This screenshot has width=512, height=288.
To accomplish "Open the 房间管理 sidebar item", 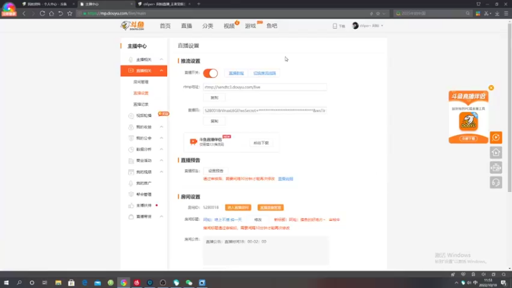I will (x=141, y=82).
